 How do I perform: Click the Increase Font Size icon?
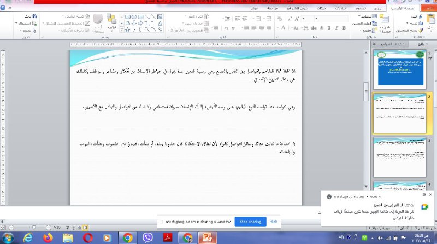[297, 19]
